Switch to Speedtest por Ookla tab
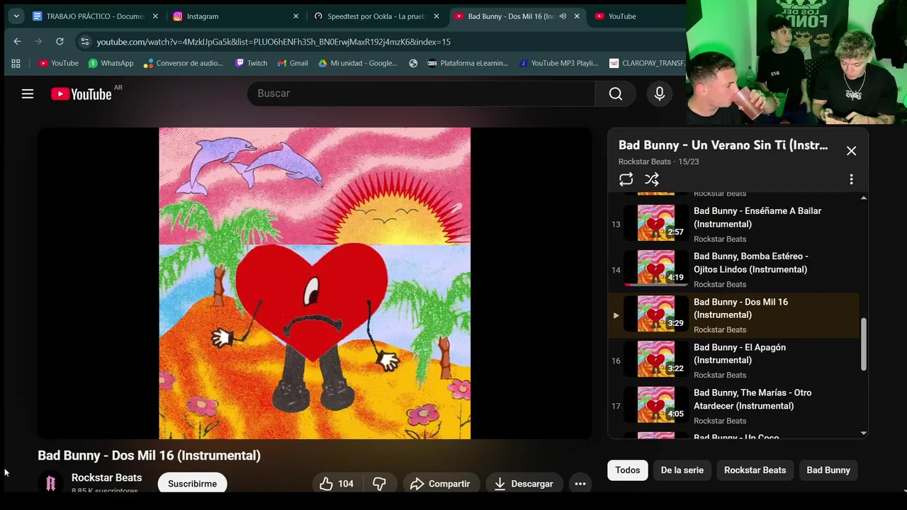The height and width of the screenshot is (510, 907). [376, 16]
